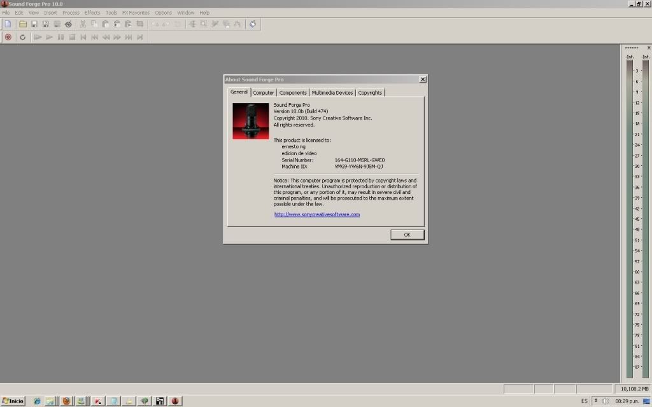The height and width of the screenshot is (407, 652).
Task: Switch to the Multimedia Devices tab
Action: click(x=332, y=93)
